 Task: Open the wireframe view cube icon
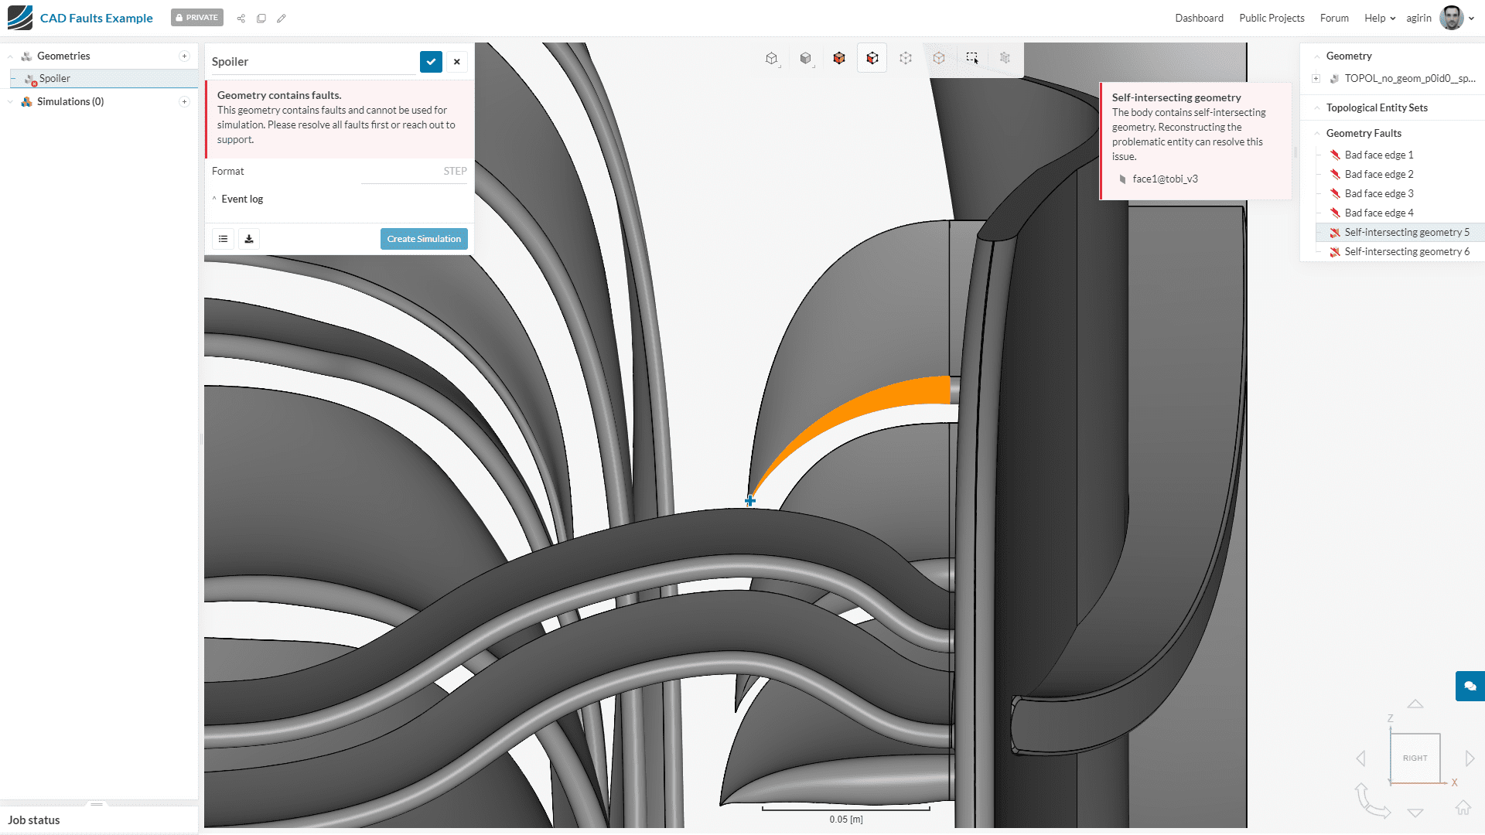click(771, 58)
